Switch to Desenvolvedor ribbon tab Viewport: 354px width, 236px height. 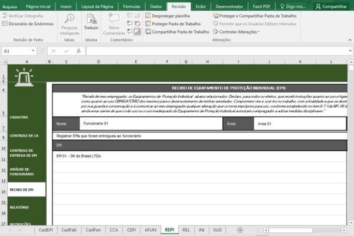click(229, 6)
